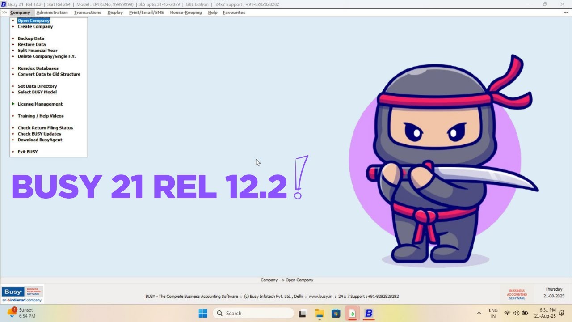
Task: Choose Check BUSY Updates
Action: click(39, 134)
